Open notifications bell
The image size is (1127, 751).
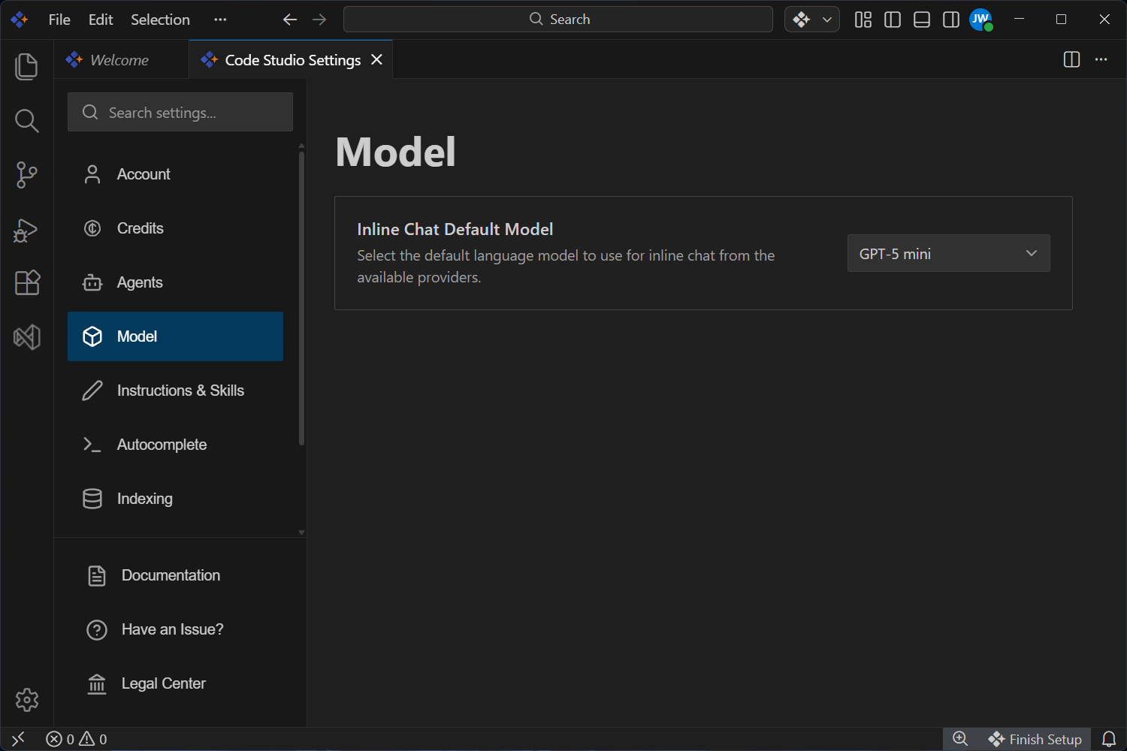point(1109,739)
